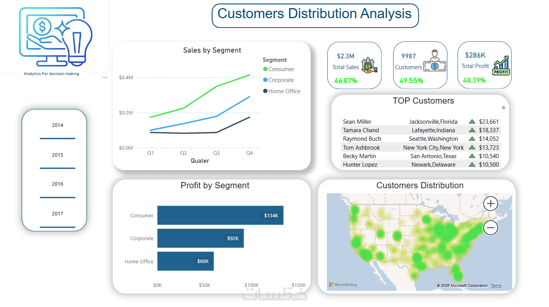Image resolution: width=549 pixels, height=307 pixels.
Task: Click the $10,500 sales value
Action: [x=489, y=165]
